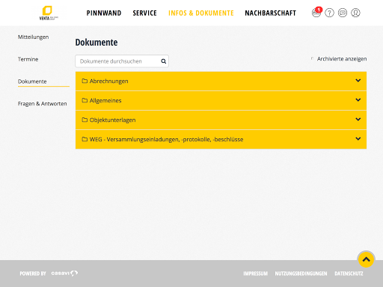
Task: Click the scroll-to-top arrow button
Action: coord(366,259)
